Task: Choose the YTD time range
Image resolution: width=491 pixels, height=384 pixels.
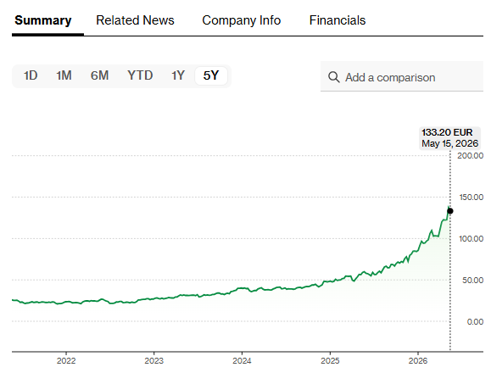Action: (140, 75)
